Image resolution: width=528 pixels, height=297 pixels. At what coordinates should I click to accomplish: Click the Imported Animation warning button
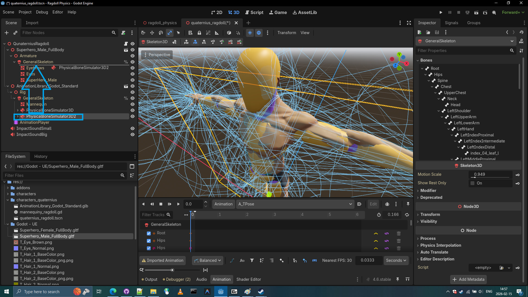(x=163, y=260)
